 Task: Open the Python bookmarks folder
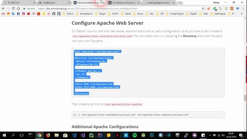point(68,14)
